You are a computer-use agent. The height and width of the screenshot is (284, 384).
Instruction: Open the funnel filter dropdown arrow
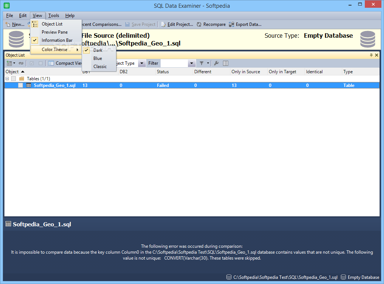[x=208, y=63]
